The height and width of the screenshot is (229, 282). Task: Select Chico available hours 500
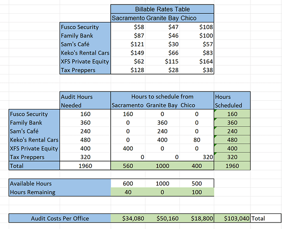click(197, 184)
